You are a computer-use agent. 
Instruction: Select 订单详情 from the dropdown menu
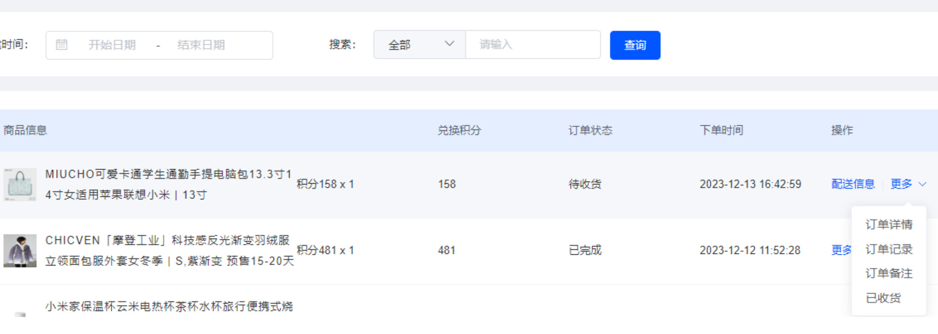click(x=889, y=225)
